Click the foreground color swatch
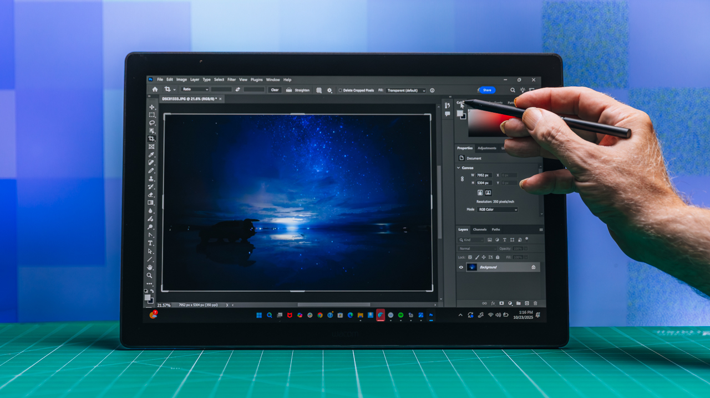 point(148,298)
